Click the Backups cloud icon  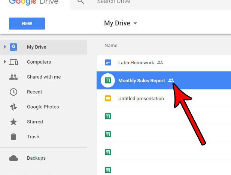pyautogui.click(x=13, y=158)
